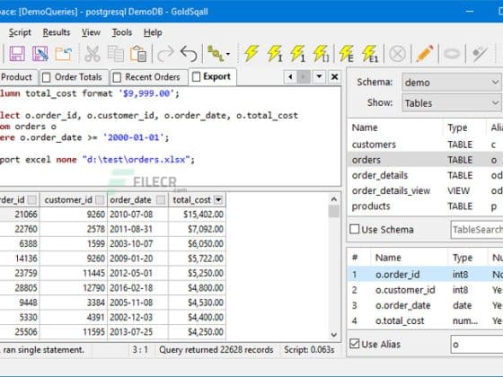
Task: Open the Script menu
Action: coord(20,32)
